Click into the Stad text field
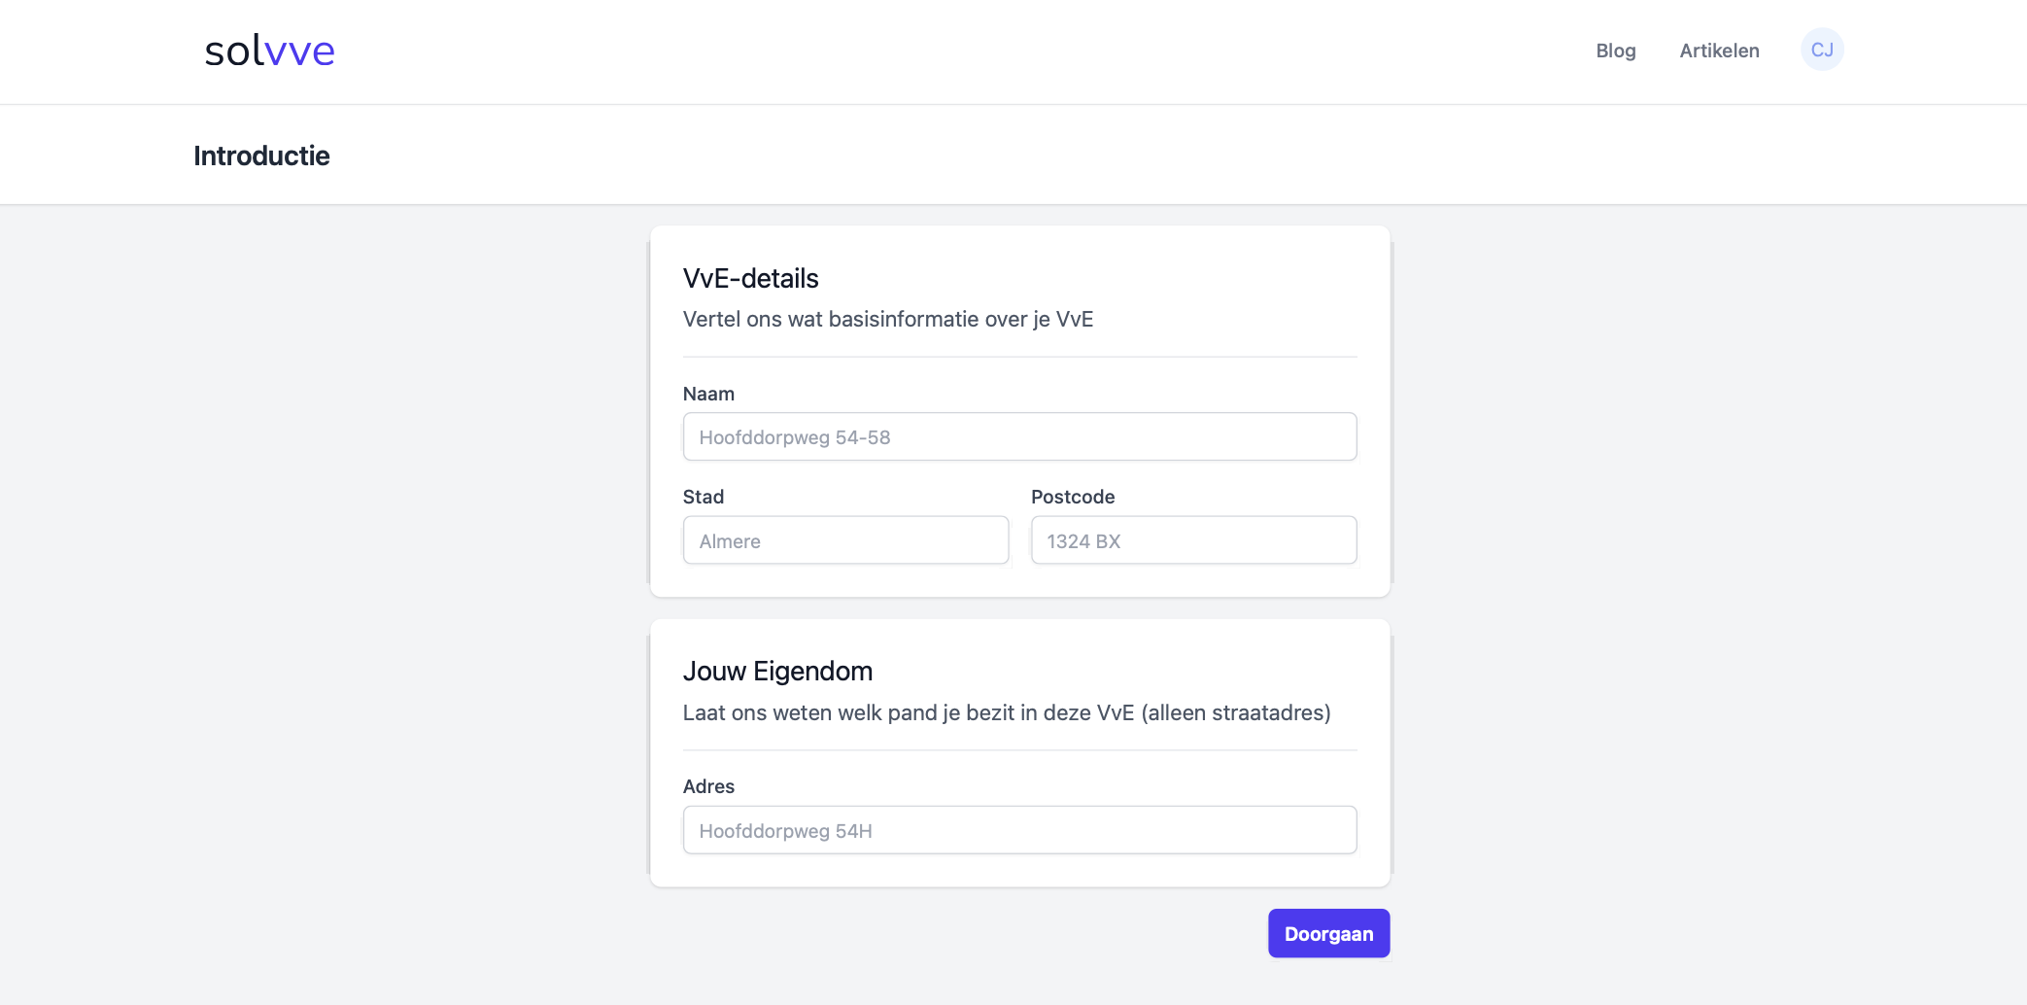 pyautogui.click(x=845, y=540)
